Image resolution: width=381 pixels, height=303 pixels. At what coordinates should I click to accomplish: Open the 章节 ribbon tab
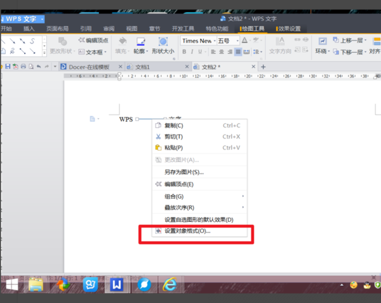point(154,29)
